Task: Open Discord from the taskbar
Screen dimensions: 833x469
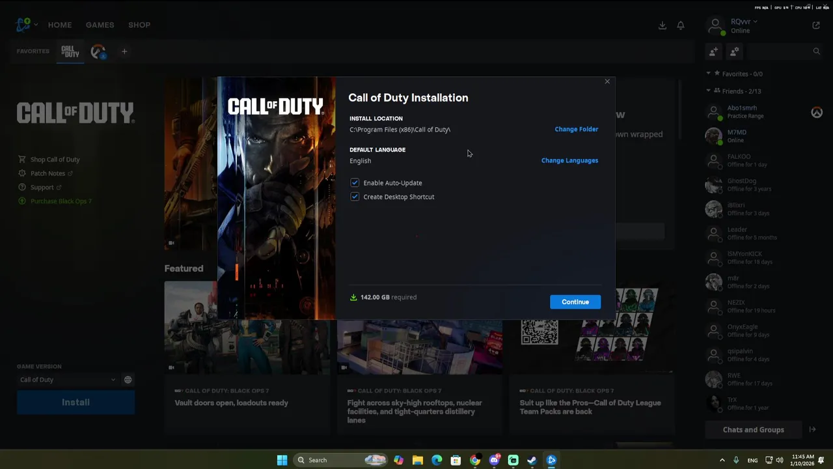Action: point(494,460)
